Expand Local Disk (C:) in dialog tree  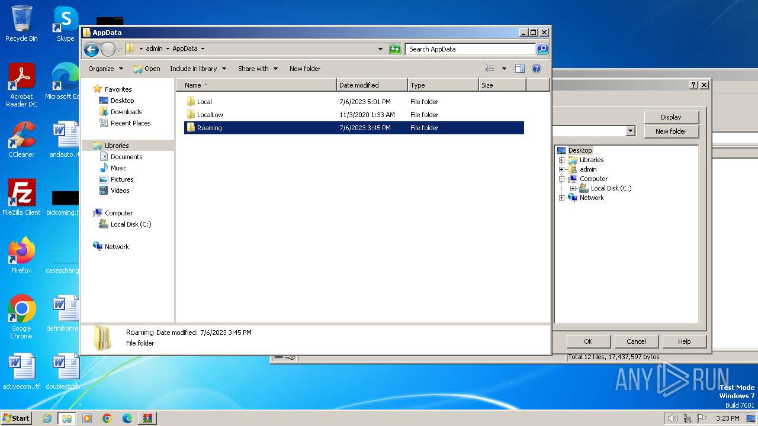pyautogui.click(x=573, y=188)
